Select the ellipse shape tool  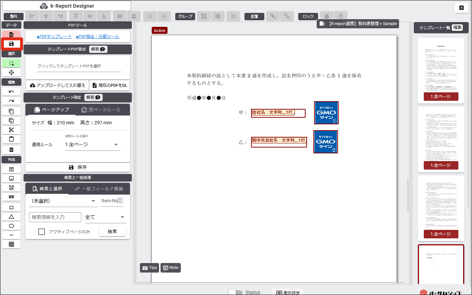11,226
